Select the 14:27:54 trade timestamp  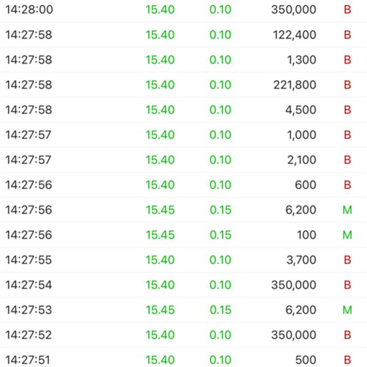tap(29, 285)
